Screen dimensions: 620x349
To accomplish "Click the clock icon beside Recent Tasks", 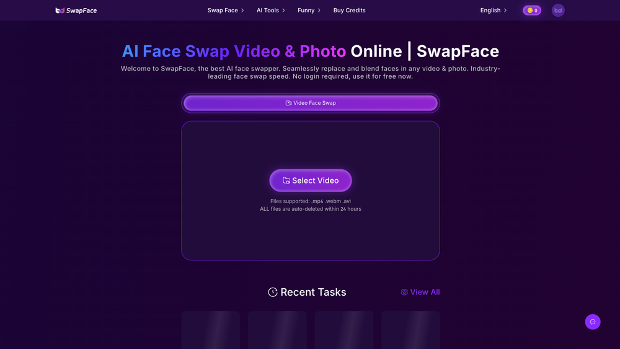I will coord(273,292).
